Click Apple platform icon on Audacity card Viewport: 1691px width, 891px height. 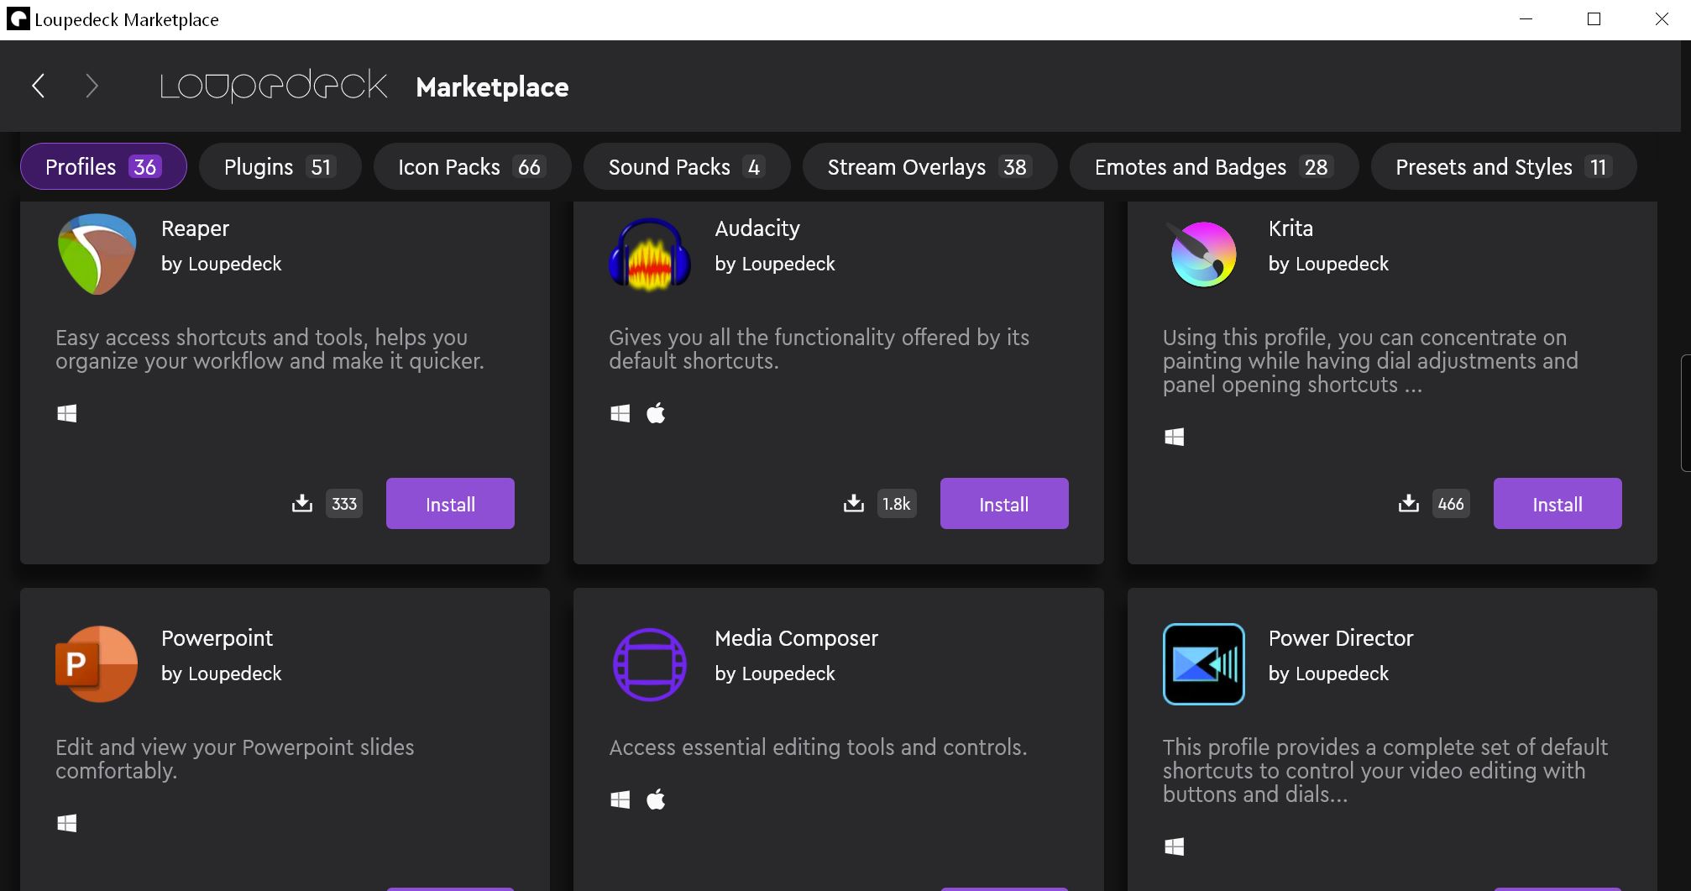tap(656, 412)
